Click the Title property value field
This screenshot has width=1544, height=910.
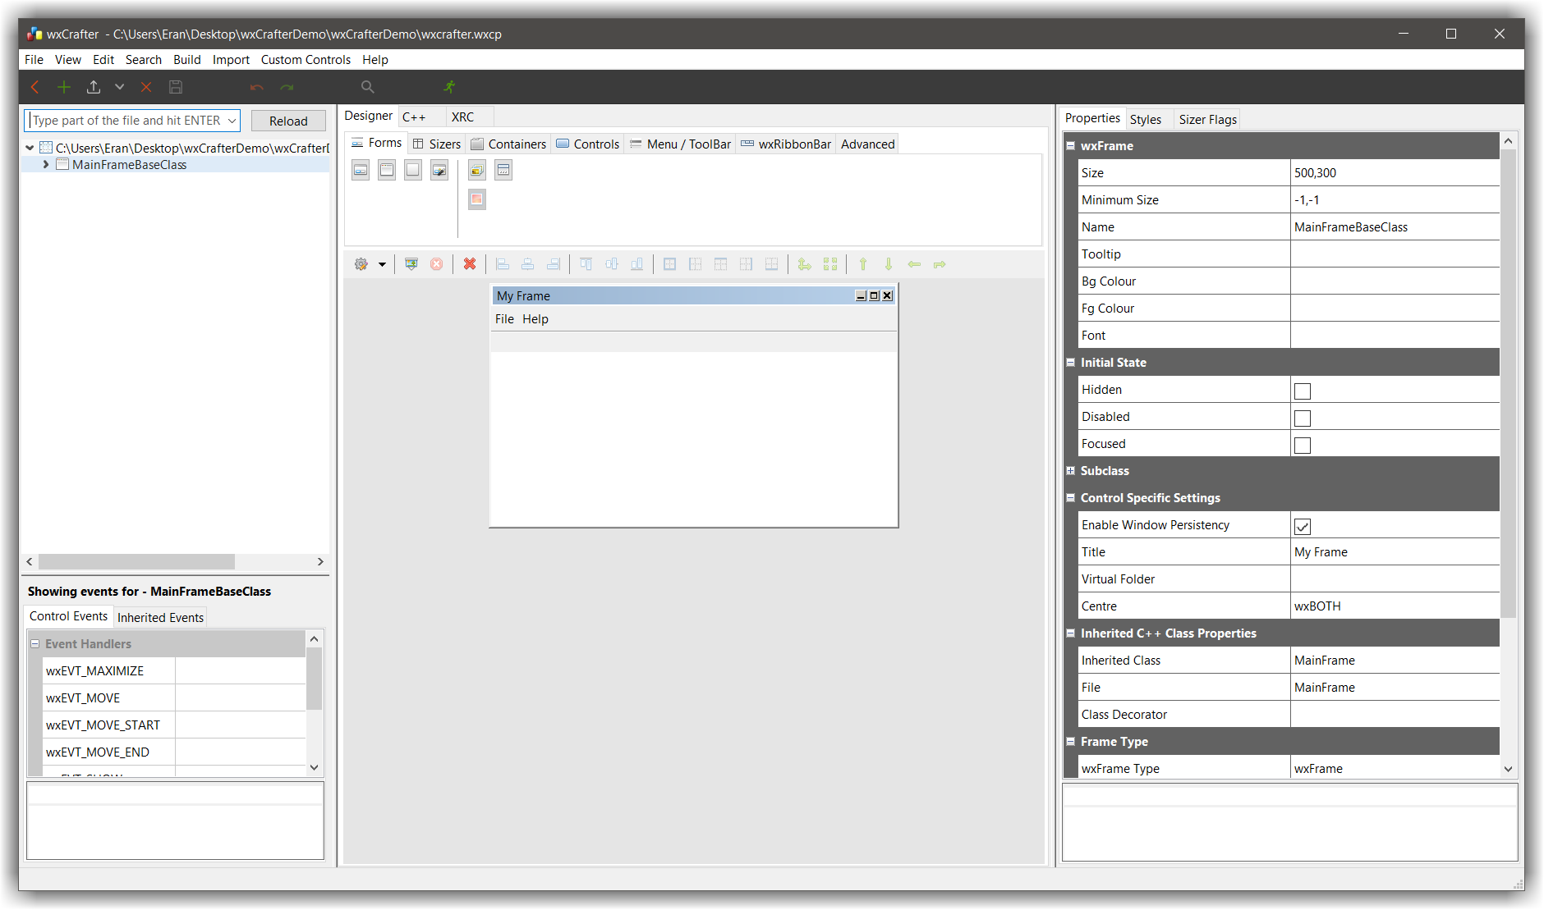pos(1395,552)
